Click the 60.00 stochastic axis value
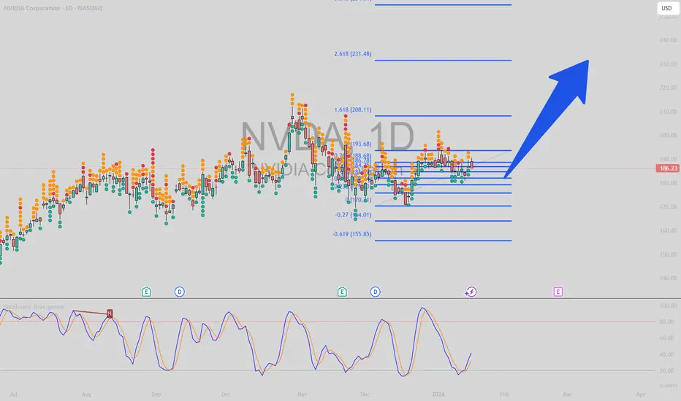Viewport: 681px width, 401px height. tap(666, 338)
